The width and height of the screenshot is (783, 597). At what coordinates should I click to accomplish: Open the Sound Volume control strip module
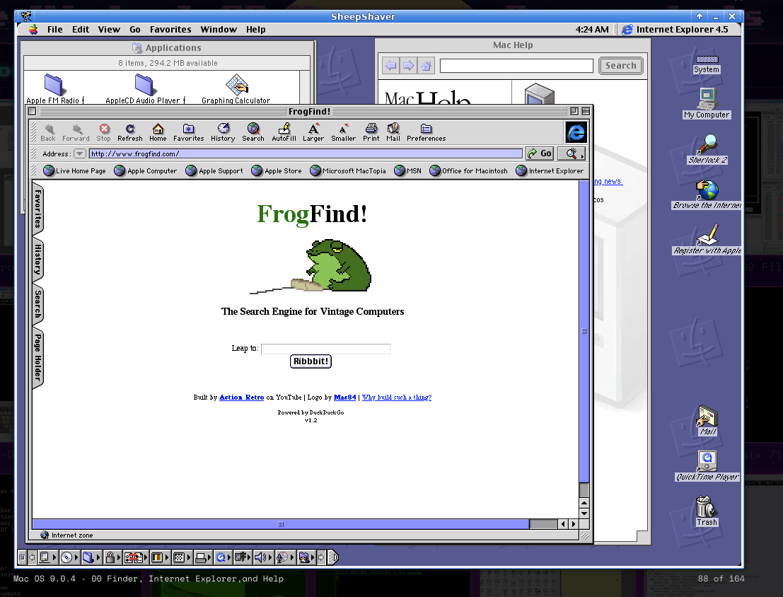coord(262,557)
